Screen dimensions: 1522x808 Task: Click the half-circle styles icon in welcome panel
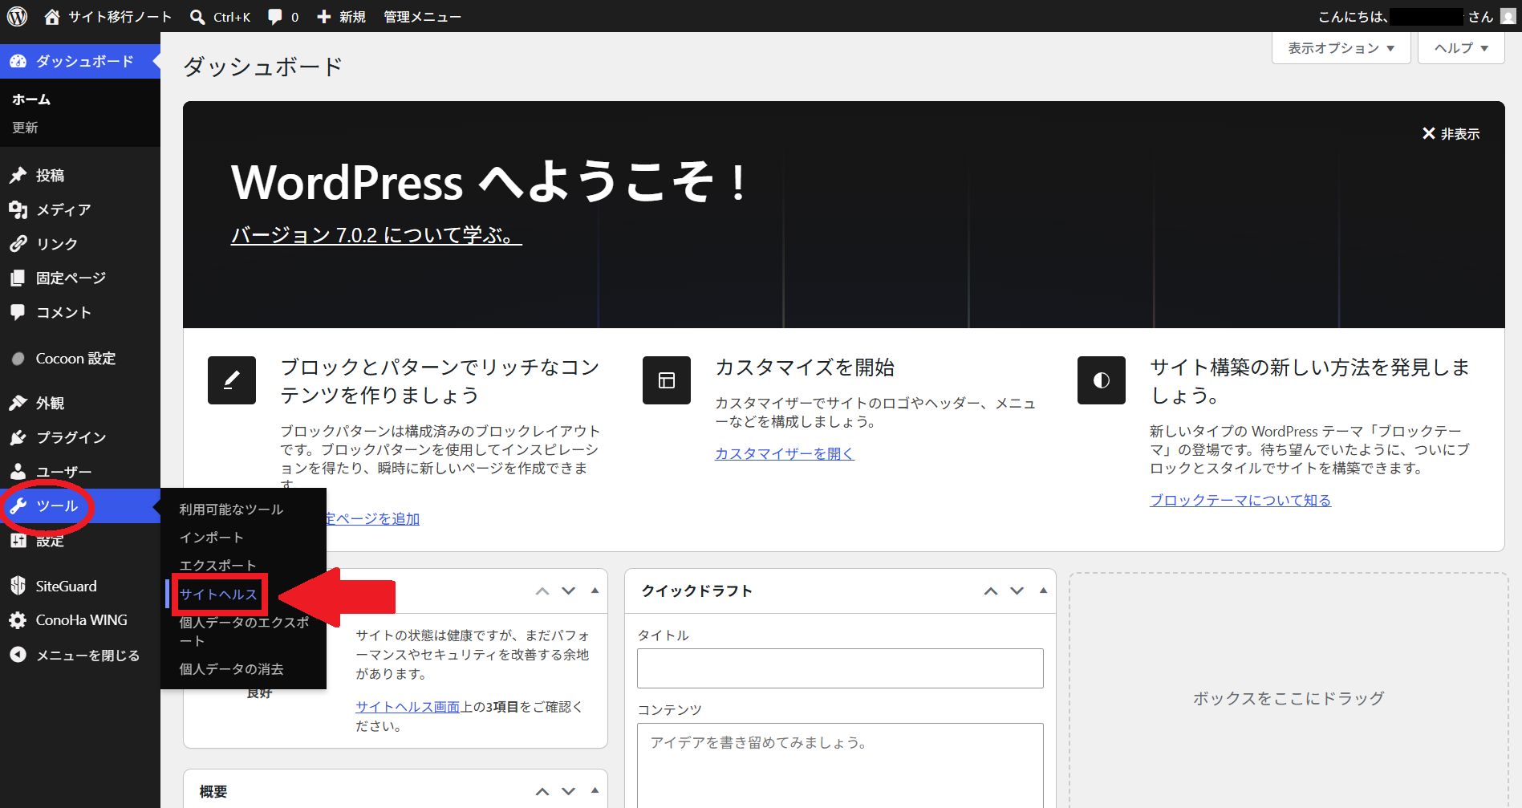(1102, 380)
